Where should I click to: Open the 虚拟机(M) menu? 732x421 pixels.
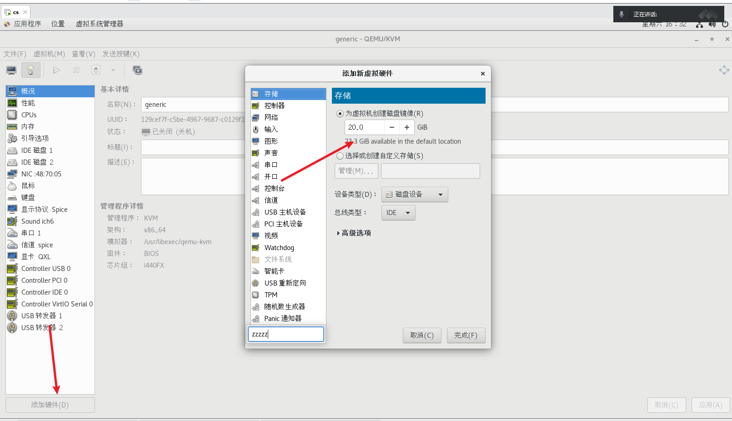coord(49,54)
